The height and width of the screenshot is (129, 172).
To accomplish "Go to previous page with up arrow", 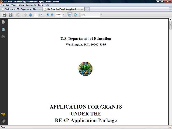I will [26, 15].
